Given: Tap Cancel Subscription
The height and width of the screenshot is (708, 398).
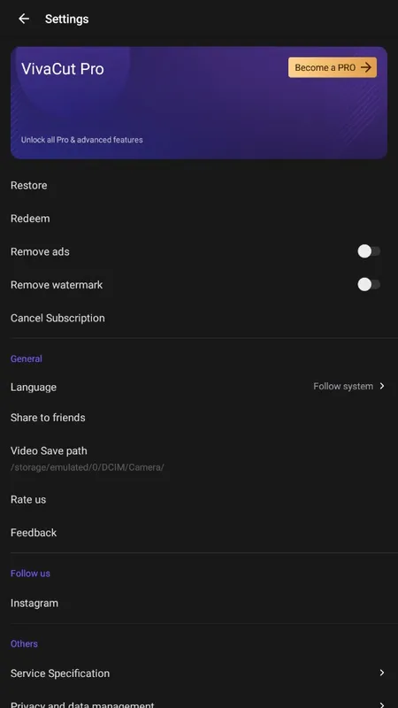Looking at the screenshot, I should click(x=199, y=318).
